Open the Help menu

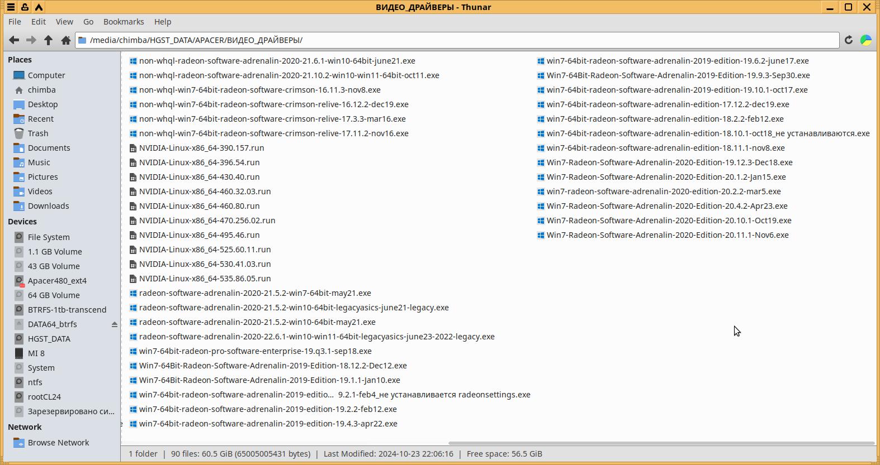pyautogui.click(x=163, y=22)
